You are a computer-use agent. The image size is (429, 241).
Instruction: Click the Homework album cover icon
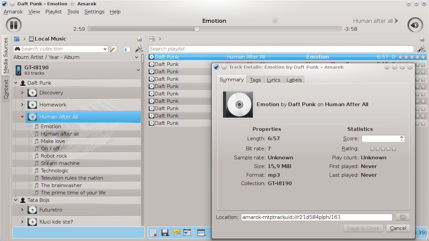point(32,105)
